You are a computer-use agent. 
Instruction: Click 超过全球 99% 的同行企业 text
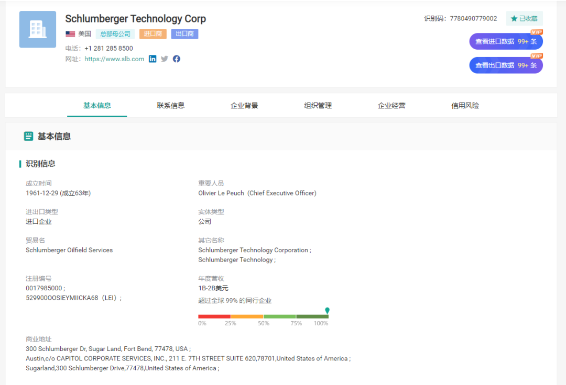click(x=235, y=301)
